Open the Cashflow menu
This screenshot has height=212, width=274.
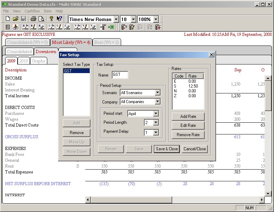pos(32,11)
